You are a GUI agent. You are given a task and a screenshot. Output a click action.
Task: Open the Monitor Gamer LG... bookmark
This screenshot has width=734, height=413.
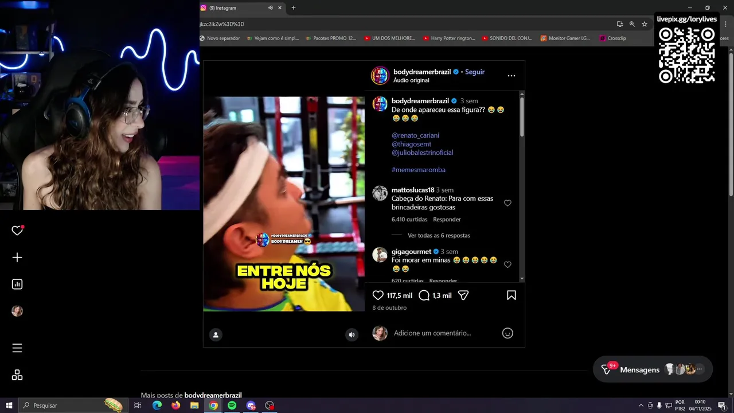[x=565, y=38]
